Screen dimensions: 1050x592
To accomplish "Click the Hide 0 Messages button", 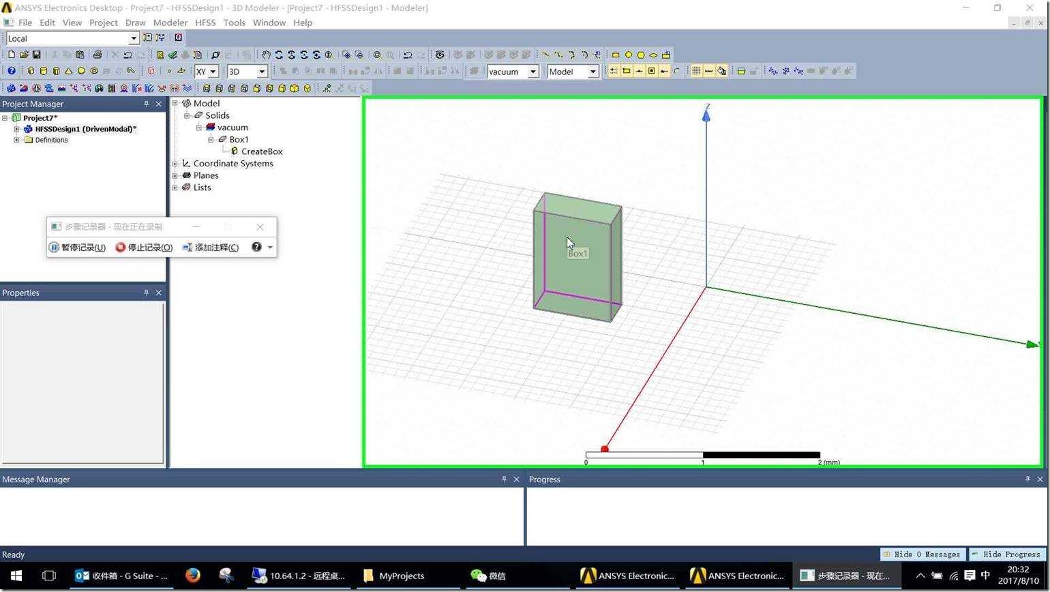I will pos(923,554).
